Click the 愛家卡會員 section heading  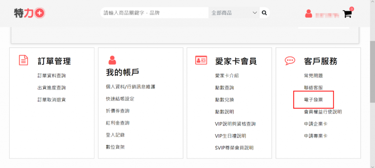(236, 61)
